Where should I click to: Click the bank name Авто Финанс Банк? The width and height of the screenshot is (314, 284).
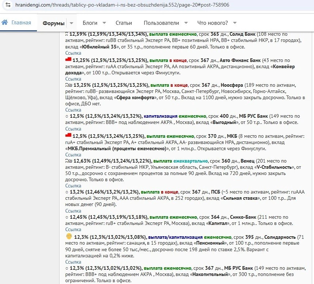tap(240, 60)
